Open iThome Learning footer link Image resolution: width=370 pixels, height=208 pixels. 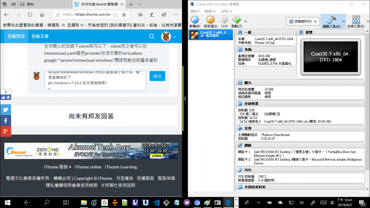pyautogui.click(x=121, y=167)
